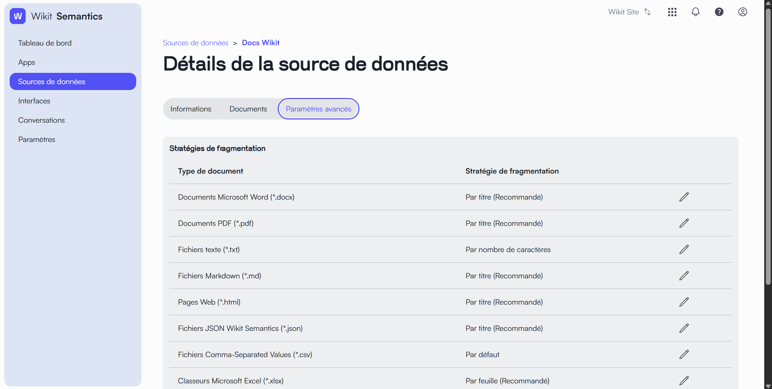Open the help question mark icon
Image resolution: width=772 pixels, height=389 pixels.
(719, 12)
